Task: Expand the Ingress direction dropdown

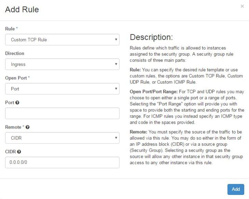Action: pyautogui.click(x=62, y=64)
